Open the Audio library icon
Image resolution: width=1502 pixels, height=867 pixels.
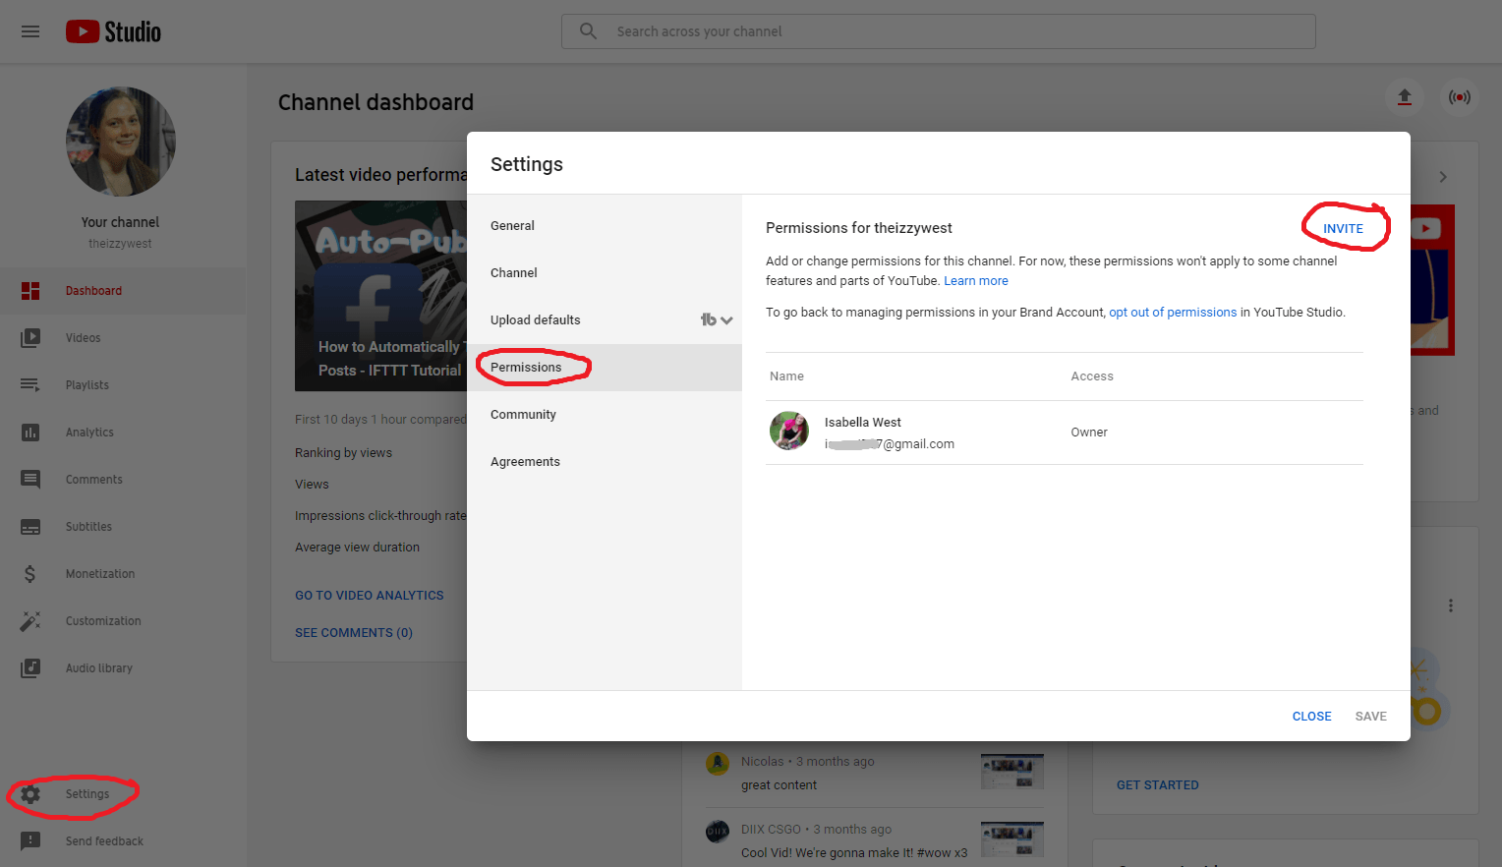[30, 667]
